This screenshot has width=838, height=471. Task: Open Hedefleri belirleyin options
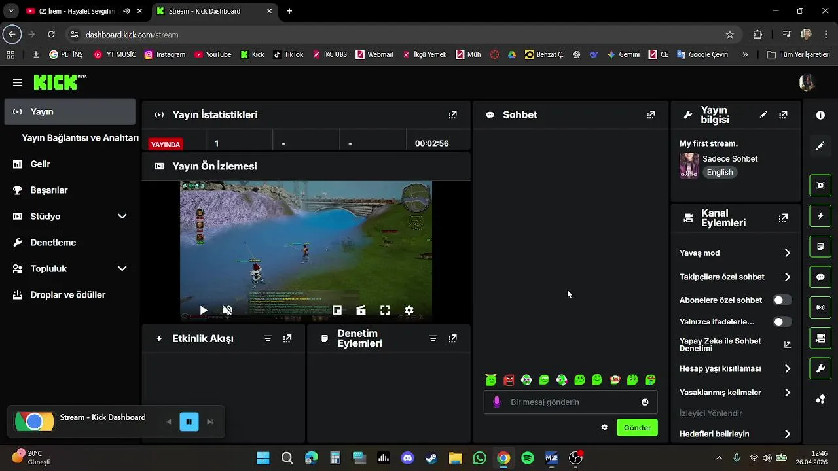pyautogui.click(x=736, y=434)
